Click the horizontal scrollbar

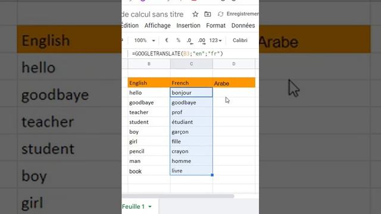coord(177,196)
